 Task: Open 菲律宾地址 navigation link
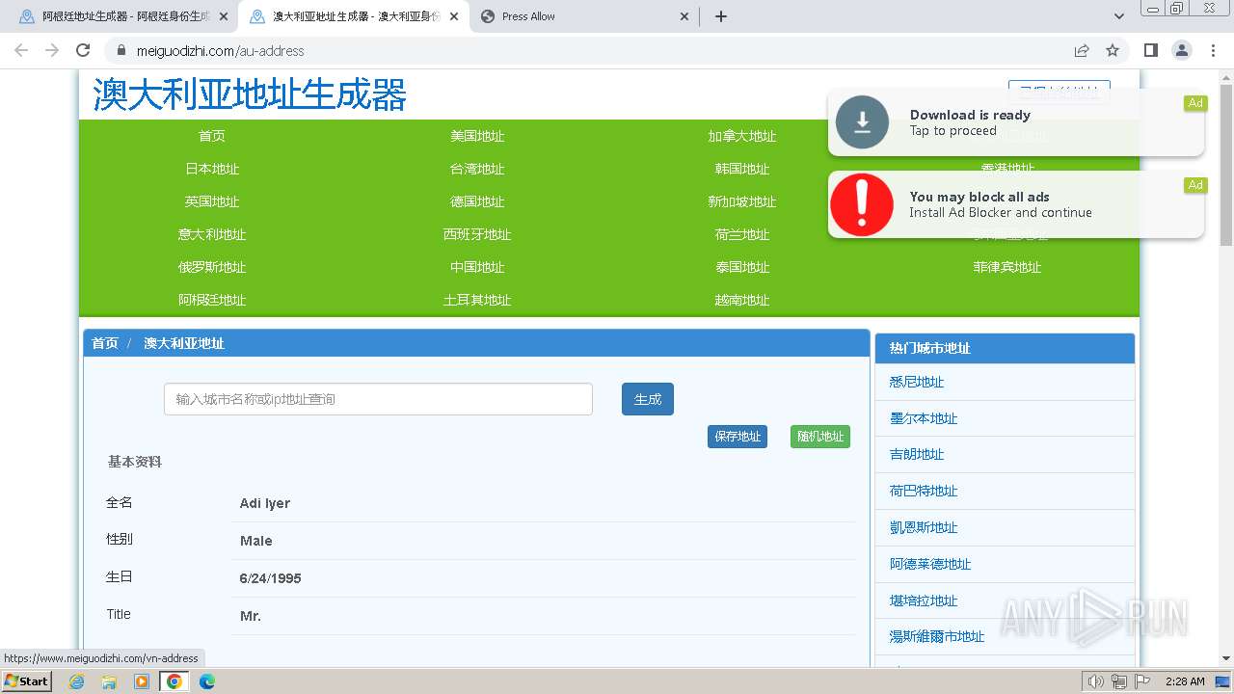[x=1007, y=267]
